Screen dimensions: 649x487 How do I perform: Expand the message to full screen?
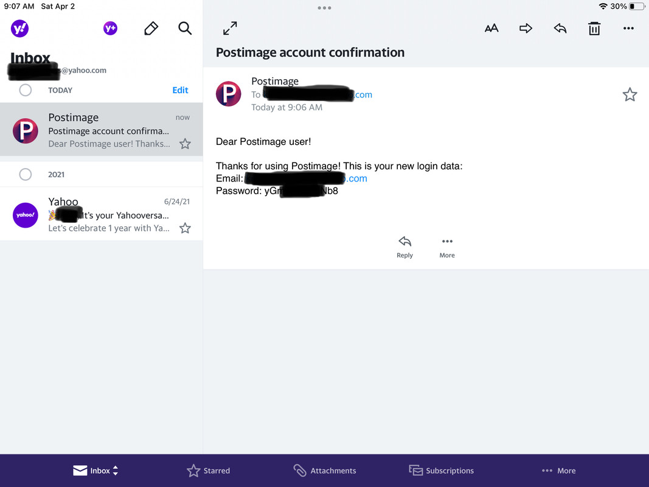click(x=230, y=28)
